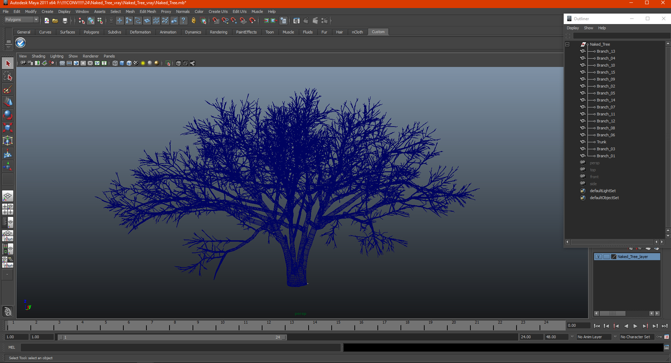Open the shelf options arrow menu
Image resolution: width=671 pixels, height=363 pixels.
tap(8, 47)
